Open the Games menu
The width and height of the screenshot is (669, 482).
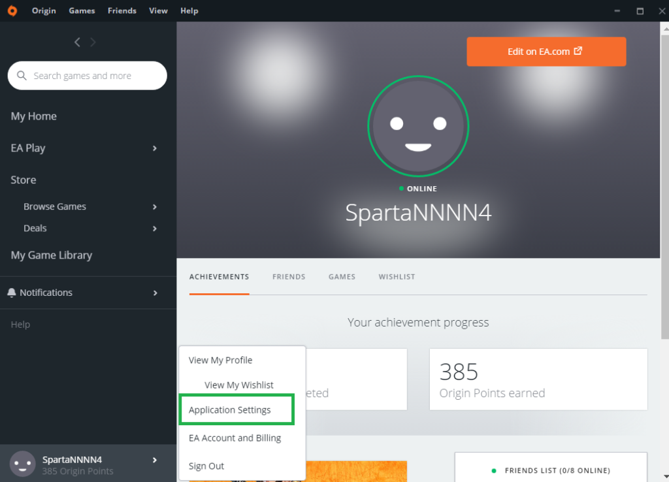point(82,10)
